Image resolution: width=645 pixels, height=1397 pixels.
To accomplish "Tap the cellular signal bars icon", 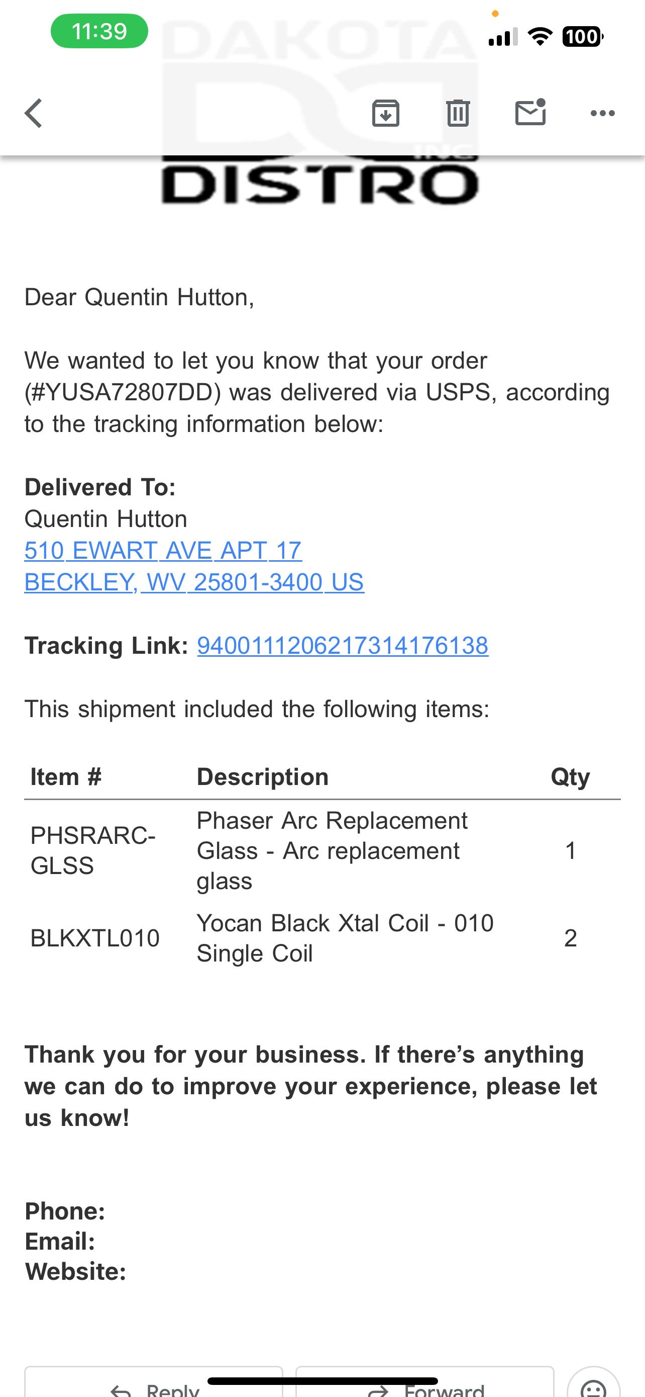I will (x=502, y=37).
